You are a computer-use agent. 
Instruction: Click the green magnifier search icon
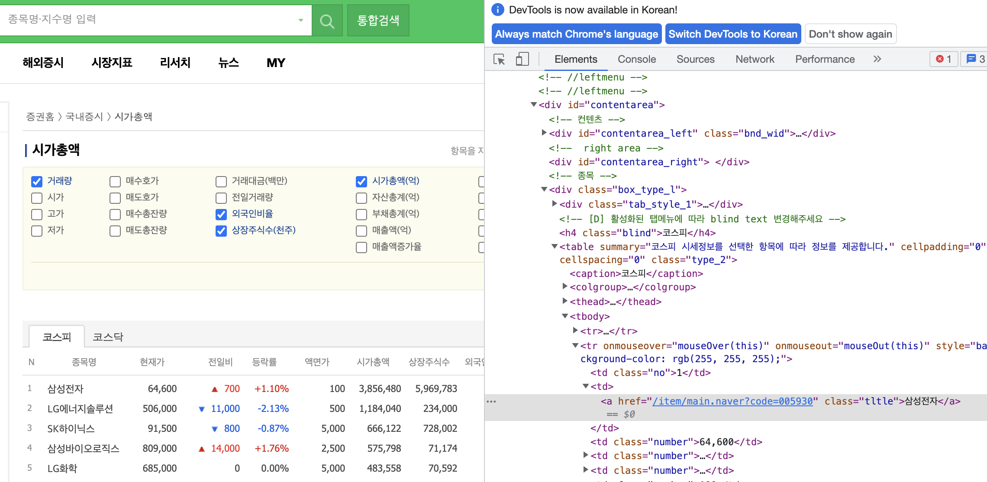[x=327, y=21]
